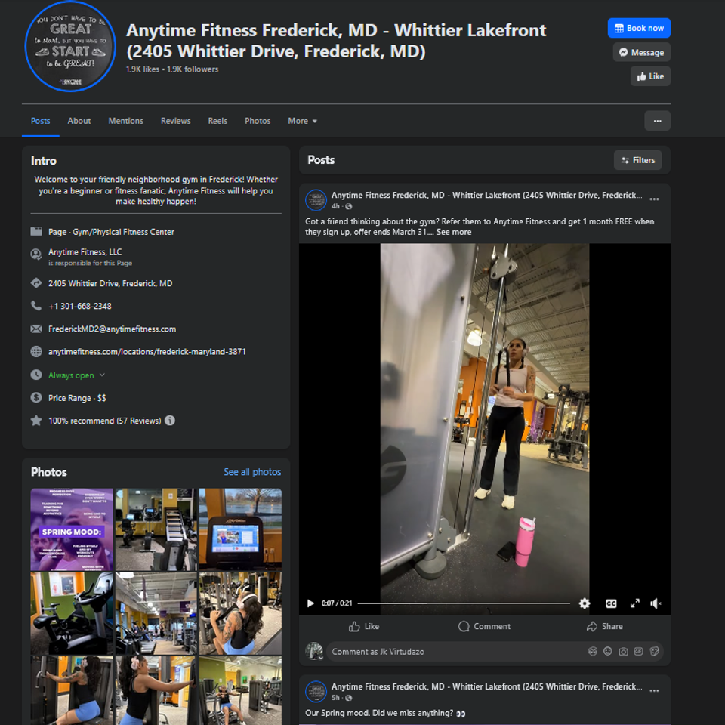Viewport: 725px width, 725px height.
Task: Expand the More tab dropdown
Action: 302,121
